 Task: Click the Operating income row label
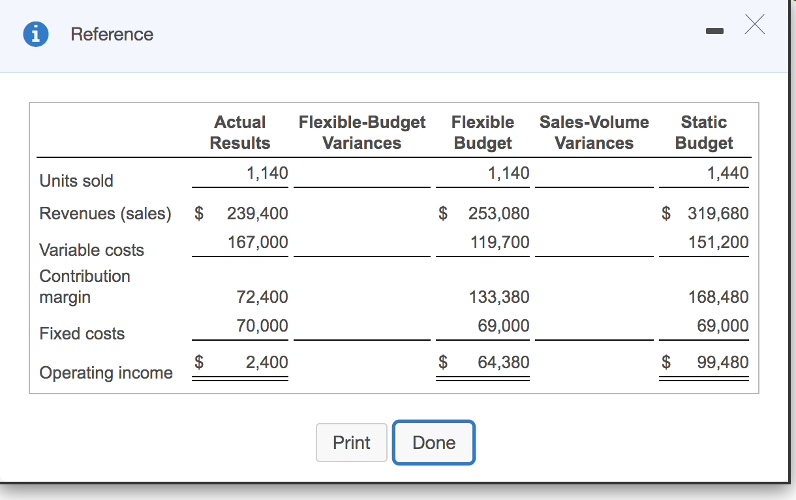[x=106, y=373]
